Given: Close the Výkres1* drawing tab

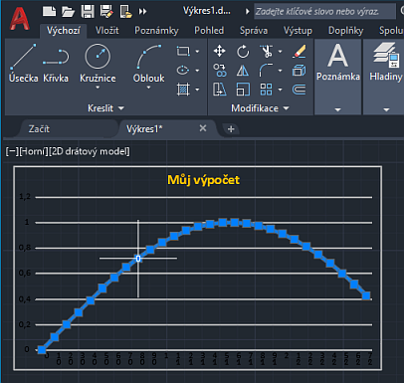Looking at the screenshot, I should 203,128.
